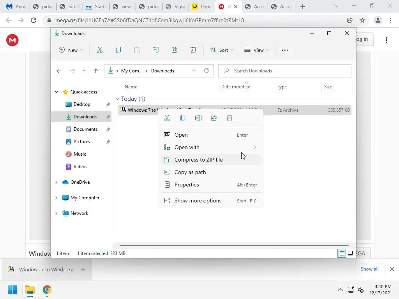The image size is (399, 299).
Task: Open Chrome's three-dot menu
Action: (x=390, y=20)
